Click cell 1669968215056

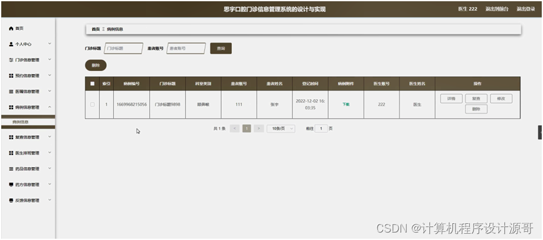132,104
